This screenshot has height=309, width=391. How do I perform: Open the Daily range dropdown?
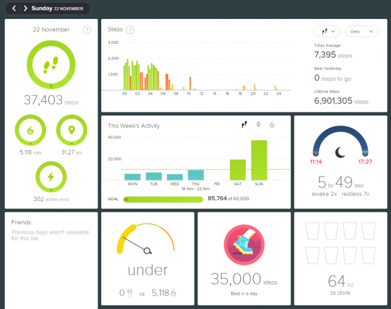tap(361, 32)
